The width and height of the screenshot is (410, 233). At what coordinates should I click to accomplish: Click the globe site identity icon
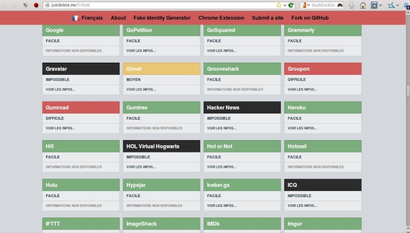click(x=47, y=5)
